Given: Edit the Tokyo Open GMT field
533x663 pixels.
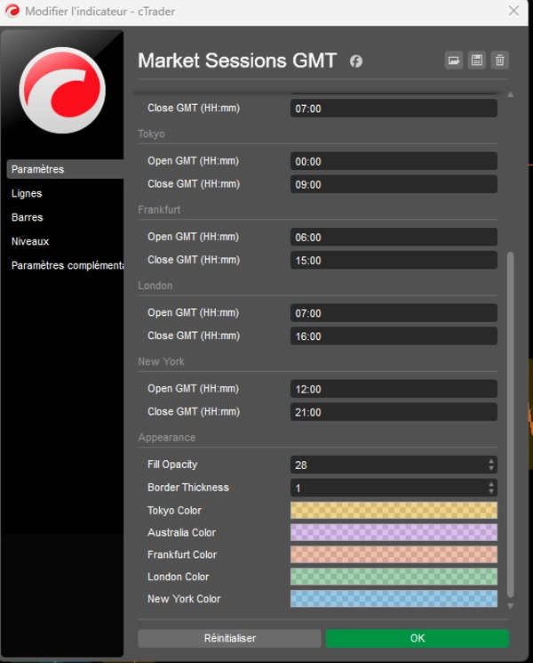Looking at the screenshot, I should pyautogui.click(x=394, y=161).
